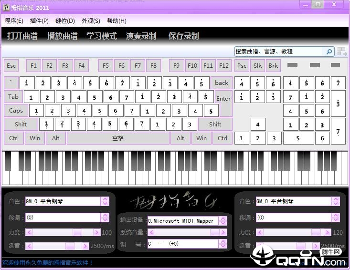
Task: Click the F12 virtual key
Action: click(224, 66)
